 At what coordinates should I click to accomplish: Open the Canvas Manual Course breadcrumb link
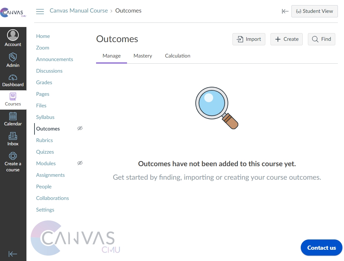pyautogui.click(x=79, y=11)
